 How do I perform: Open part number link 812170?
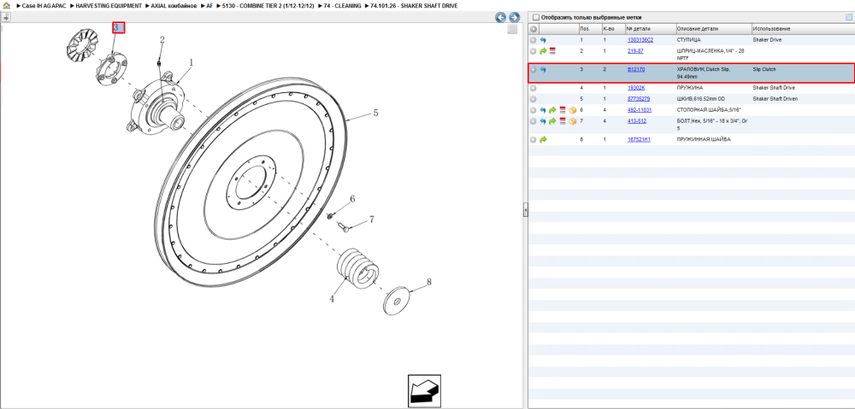[x=636, y=70]
